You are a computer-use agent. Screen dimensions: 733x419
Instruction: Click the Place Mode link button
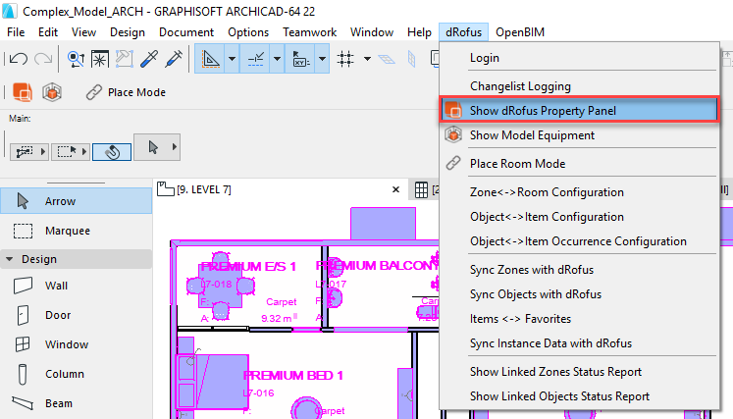pyautogui.click(x=127, y=92)
